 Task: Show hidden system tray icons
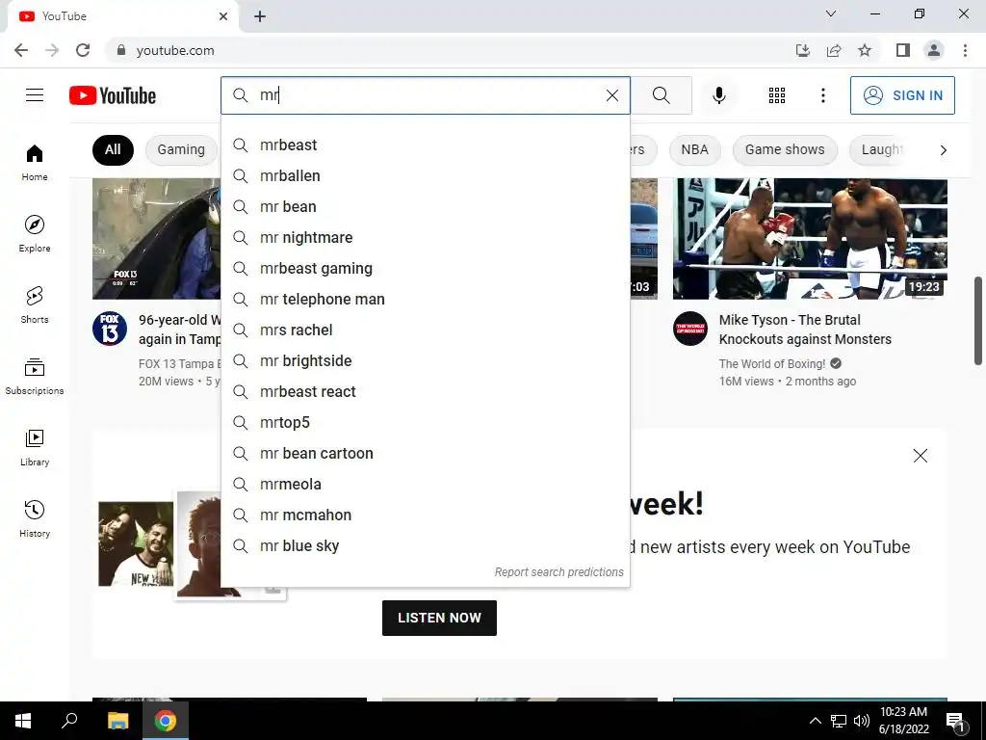pyautogui.click(x=815, y=721)
